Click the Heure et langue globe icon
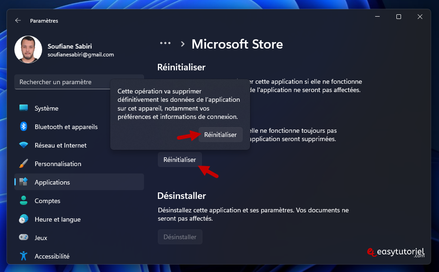The image size is (439, 272). (24, 219)
